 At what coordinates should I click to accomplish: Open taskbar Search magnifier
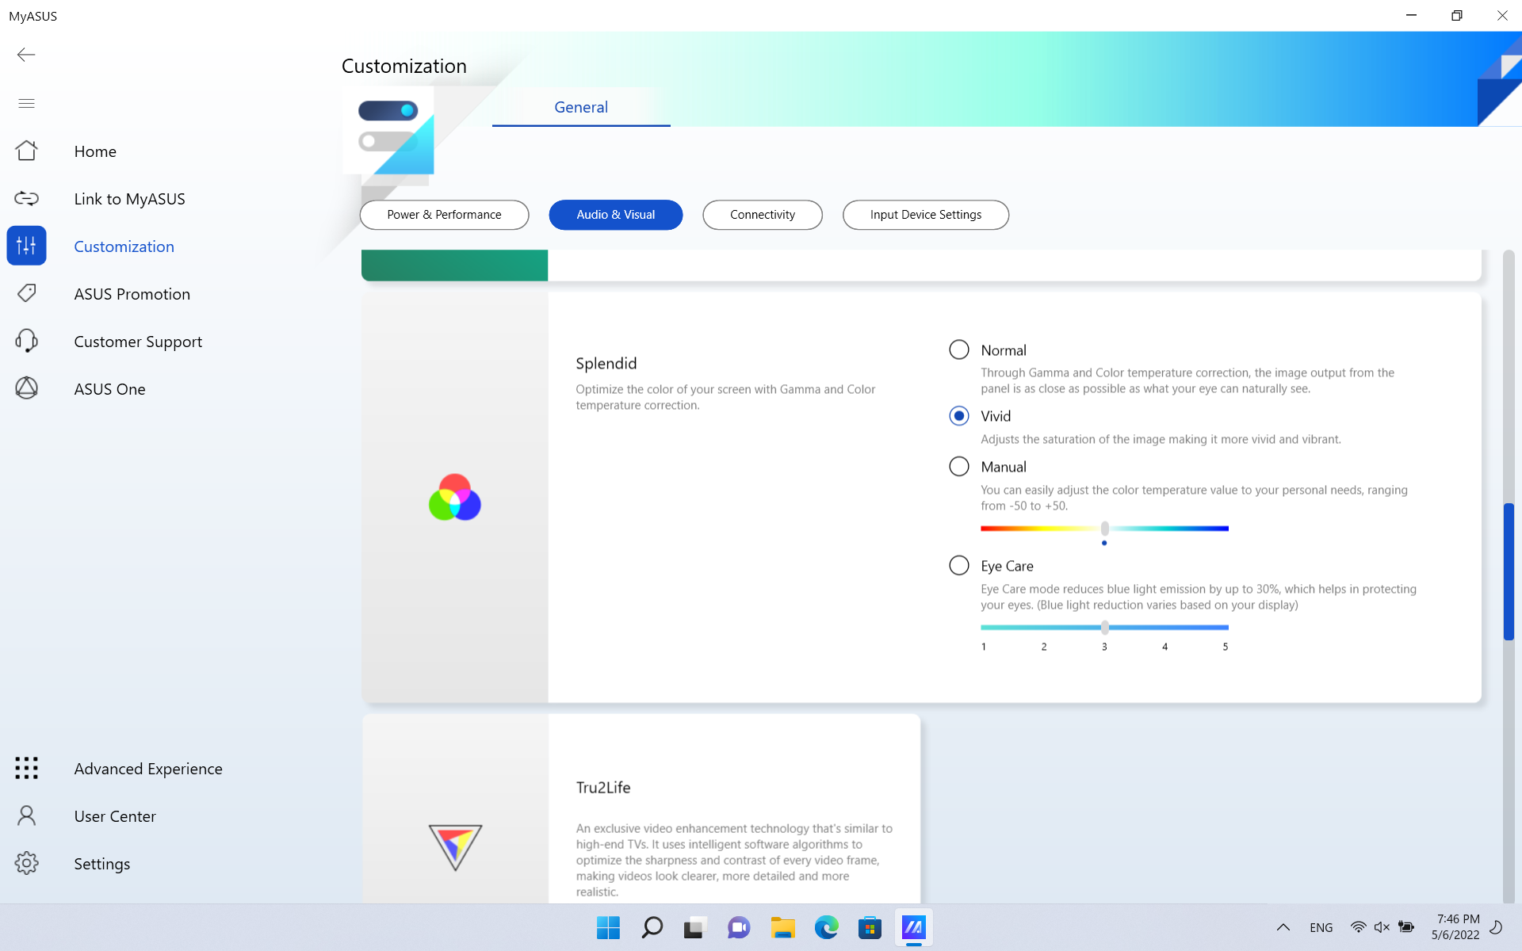coord(652,927)
